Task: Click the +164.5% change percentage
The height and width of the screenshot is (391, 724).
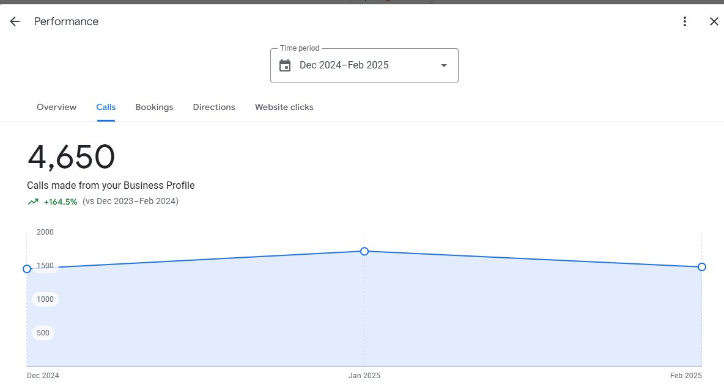Action: (61, 202)
